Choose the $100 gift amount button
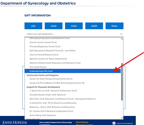The width and height of the screenshot is (144, 125). 54,26
